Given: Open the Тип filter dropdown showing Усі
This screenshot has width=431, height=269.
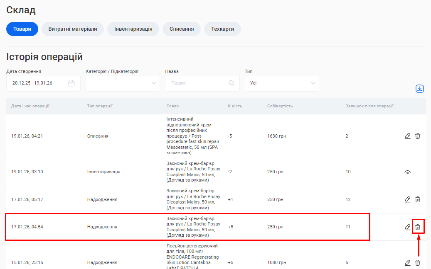Looking at the screenshot, I should pos(282,83).
